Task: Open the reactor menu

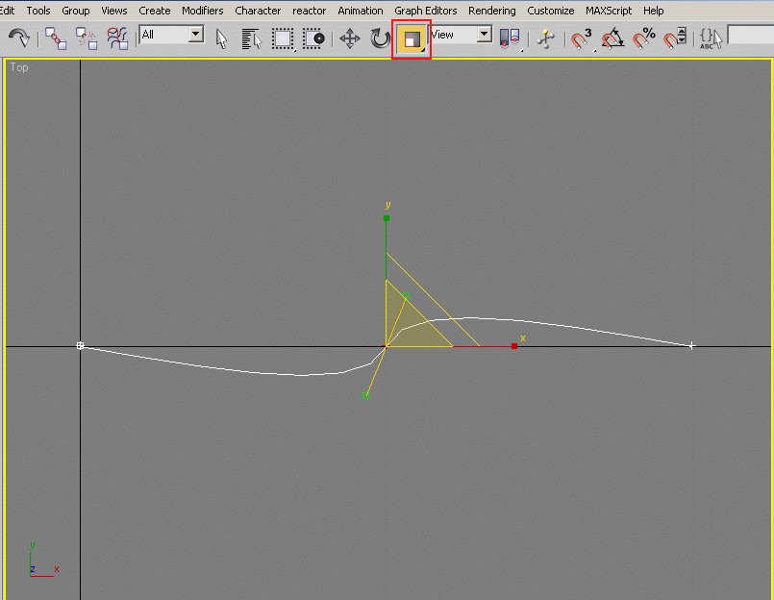Action: (x=309, y=11)
